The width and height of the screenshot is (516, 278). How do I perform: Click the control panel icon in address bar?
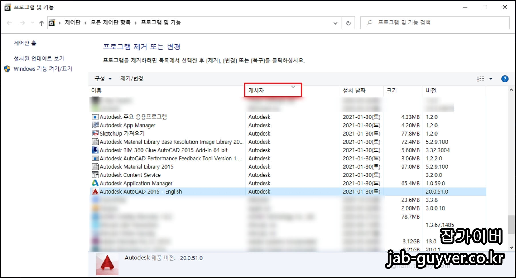(x=52, y=23)
